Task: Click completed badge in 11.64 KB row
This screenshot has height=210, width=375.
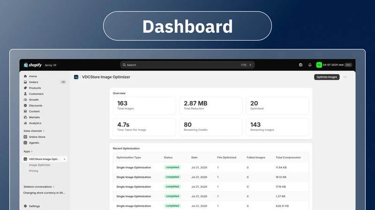Action: coord(172,168)
